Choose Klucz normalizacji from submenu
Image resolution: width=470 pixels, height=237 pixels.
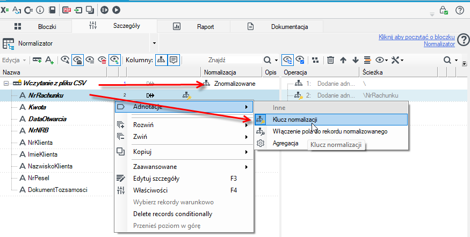331,120
